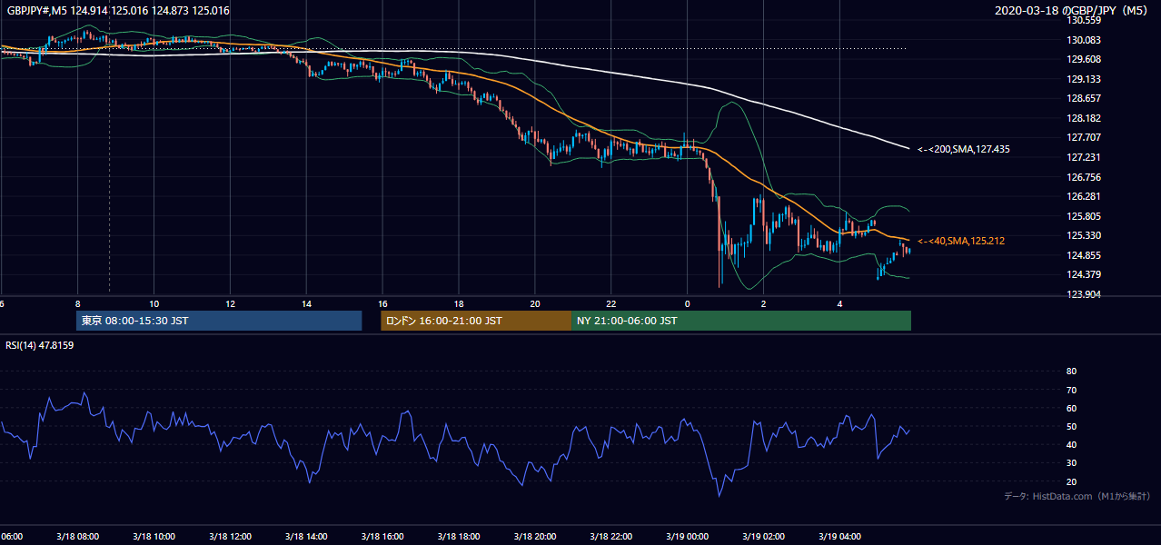Click the London session bar 16:00-21:00 JST
This screenshot has height=545, width=1161.
(x=476, y=321)
